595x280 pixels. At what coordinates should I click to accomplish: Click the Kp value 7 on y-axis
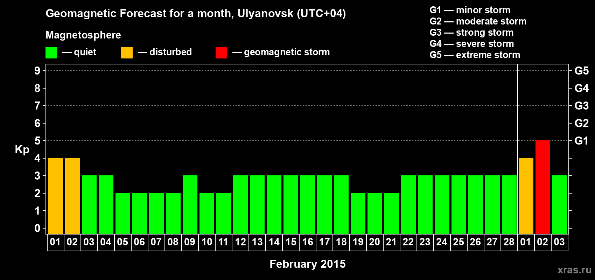pos(37,106)
